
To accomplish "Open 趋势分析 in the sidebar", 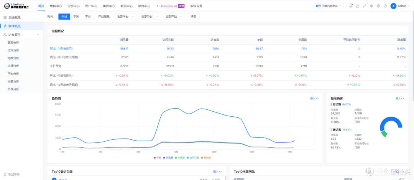I will [13, 43].
